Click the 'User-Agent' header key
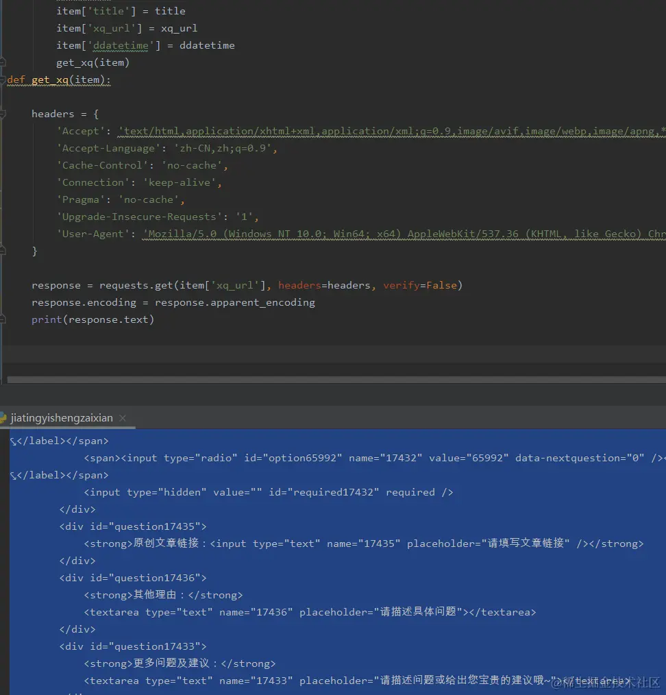 (x=93, y=234)
